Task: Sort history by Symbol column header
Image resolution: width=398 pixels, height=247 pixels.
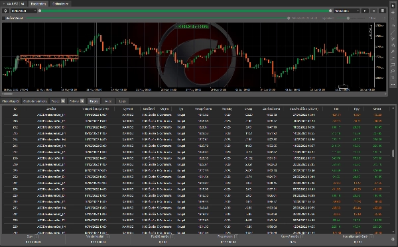Action: click(x=128, y=109)
